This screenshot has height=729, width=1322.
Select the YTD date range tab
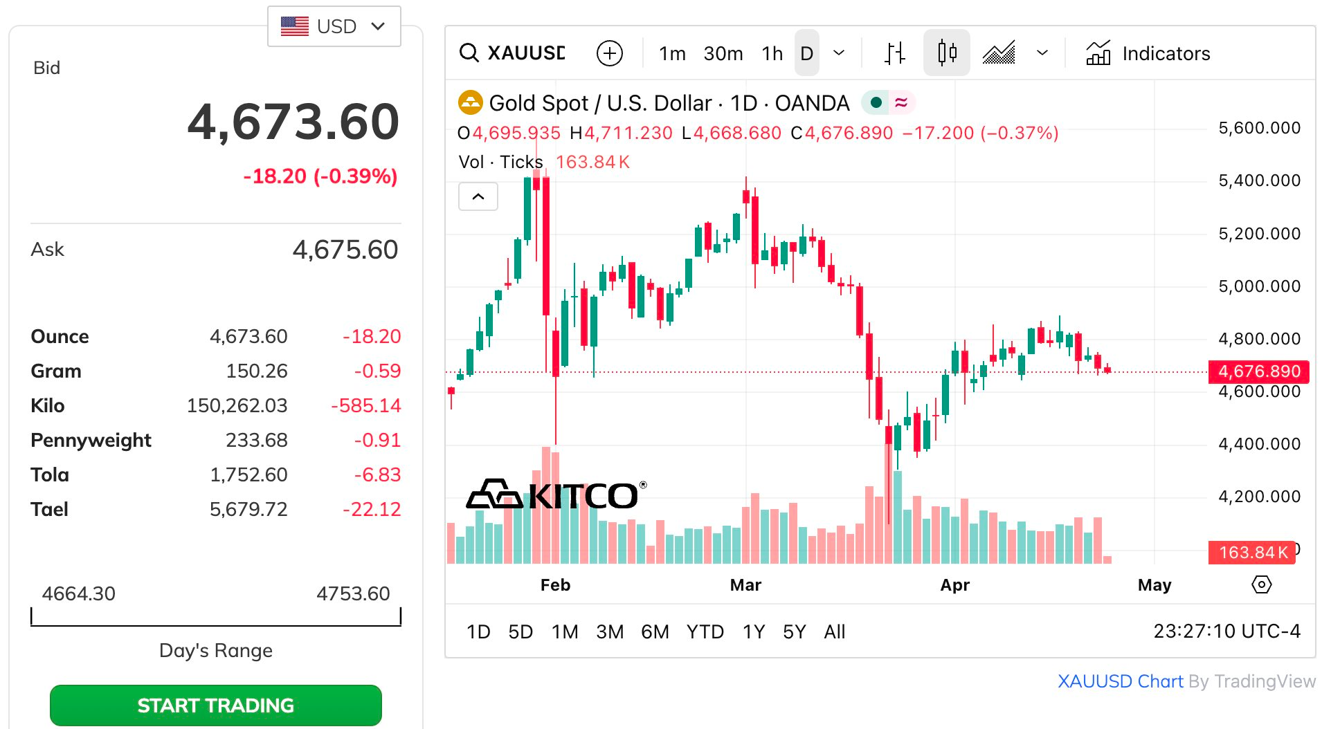705,631
